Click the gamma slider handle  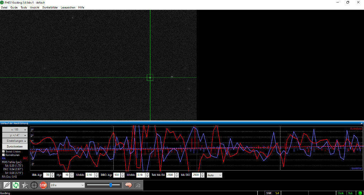111,185
